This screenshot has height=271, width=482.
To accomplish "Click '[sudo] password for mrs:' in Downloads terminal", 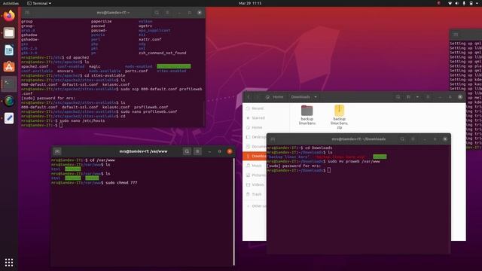I will point(294,166).
